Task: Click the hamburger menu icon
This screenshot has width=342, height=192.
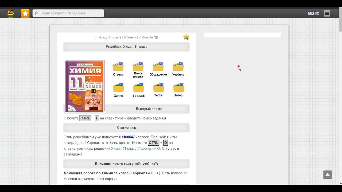Action: tap(327, 13)
